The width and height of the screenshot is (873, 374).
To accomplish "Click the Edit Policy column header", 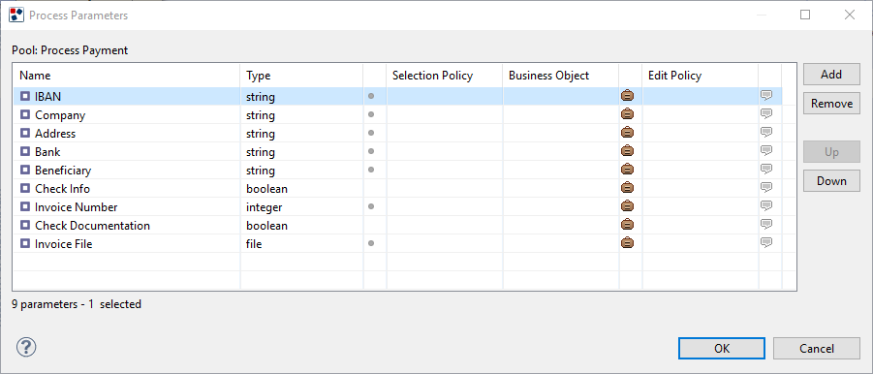I will 700,76.
